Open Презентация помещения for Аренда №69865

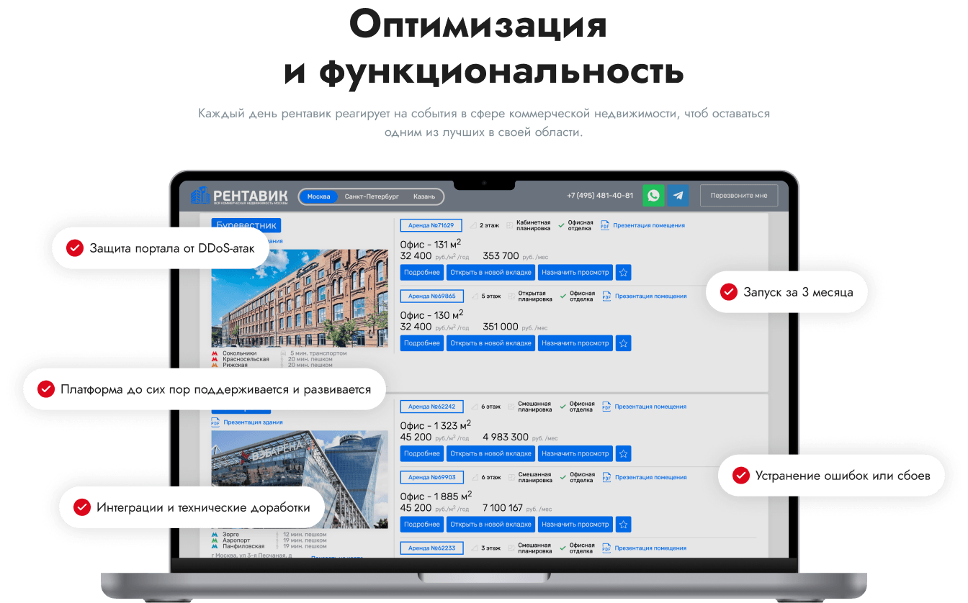coord(650,296)
